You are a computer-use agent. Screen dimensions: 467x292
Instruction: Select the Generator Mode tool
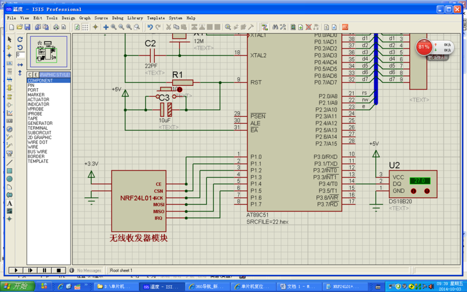pyautogui.click(x=9, y=129)
